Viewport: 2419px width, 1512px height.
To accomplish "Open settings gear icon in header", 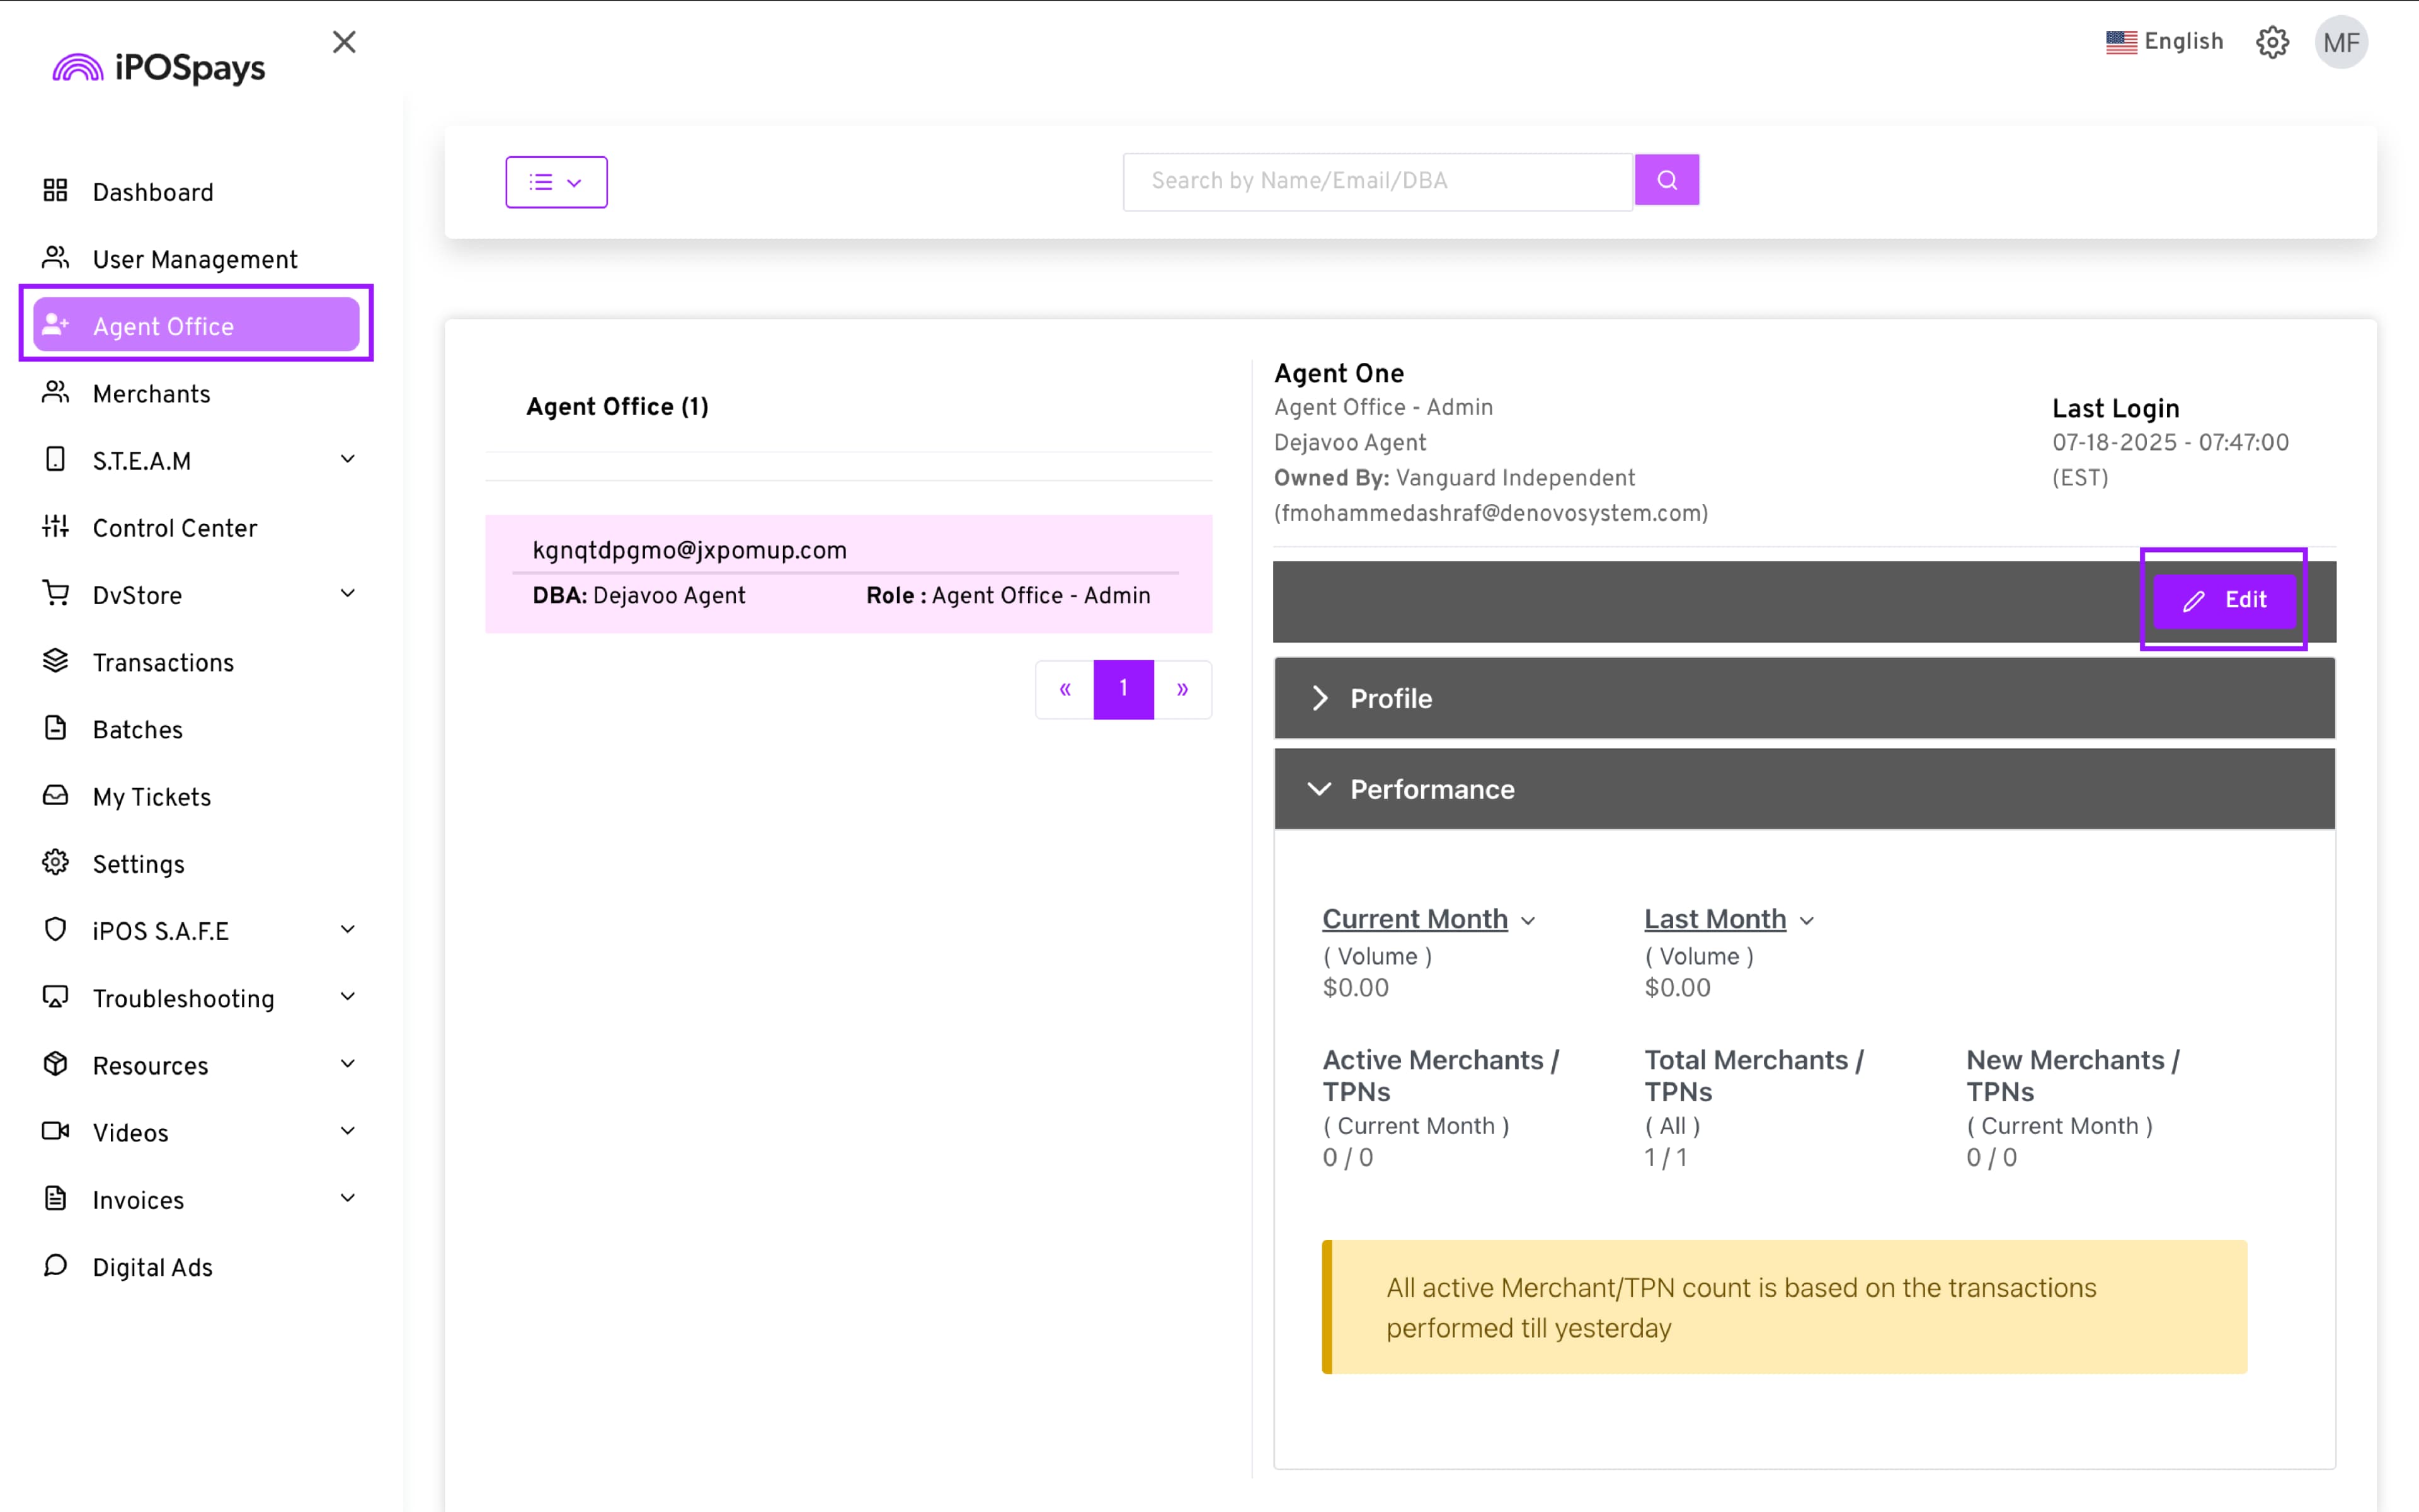I will (x=2271, y=42).
